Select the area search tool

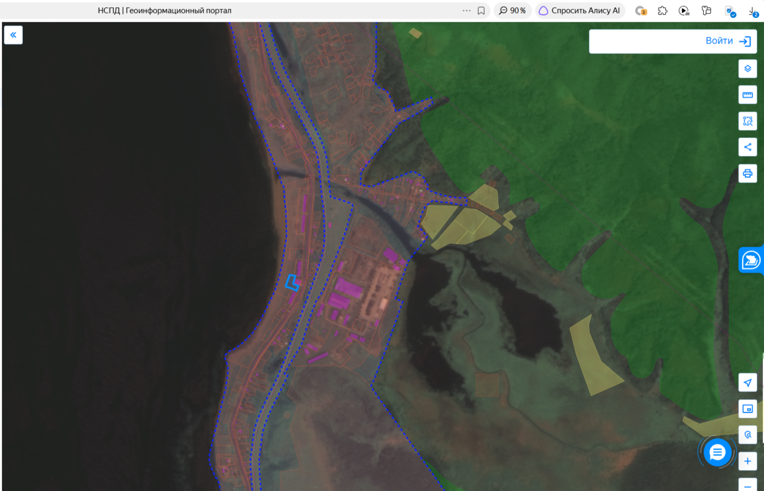point(747,121)
